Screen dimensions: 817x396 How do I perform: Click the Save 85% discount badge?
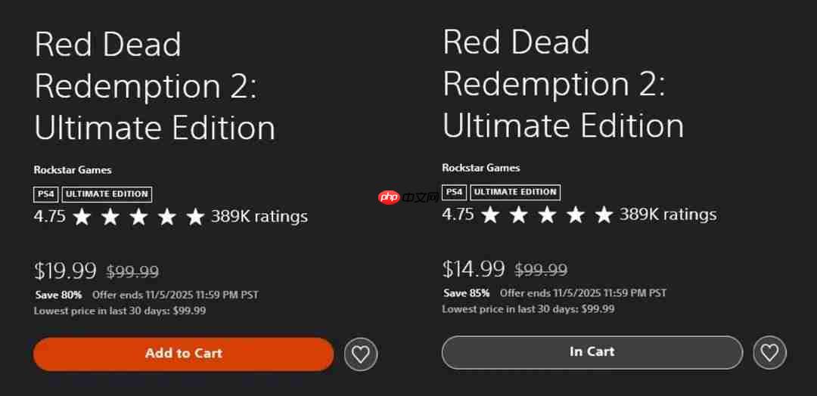click(467, 292)
